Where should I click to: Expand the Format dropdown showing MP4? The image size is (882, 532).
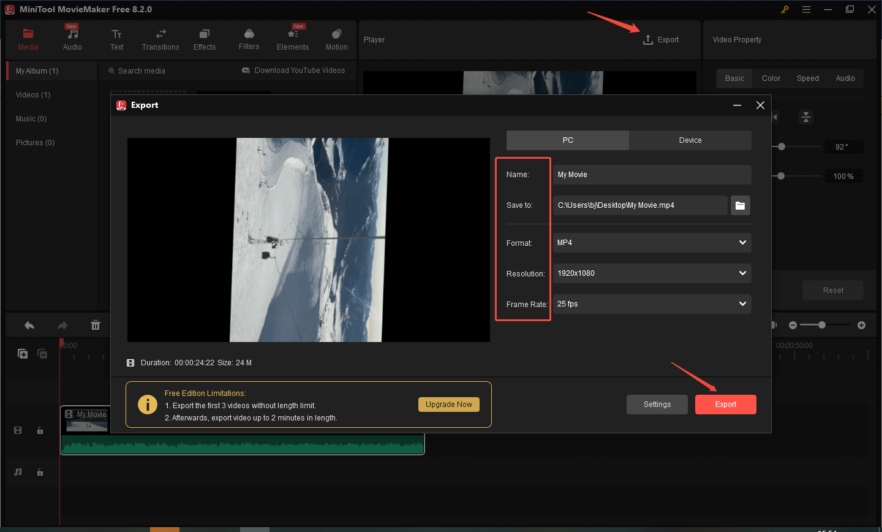pos(652,243)
